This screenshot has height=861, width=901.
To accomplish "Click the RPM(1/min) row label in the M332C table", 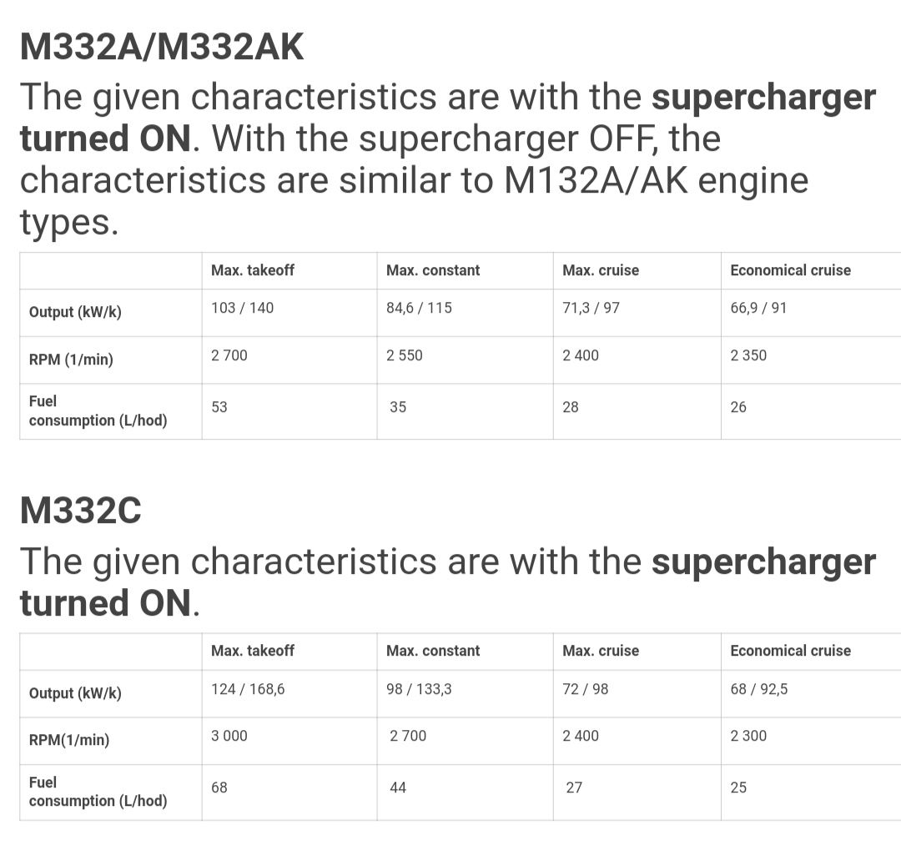I will pyautogui.click(x=69, y=740).
